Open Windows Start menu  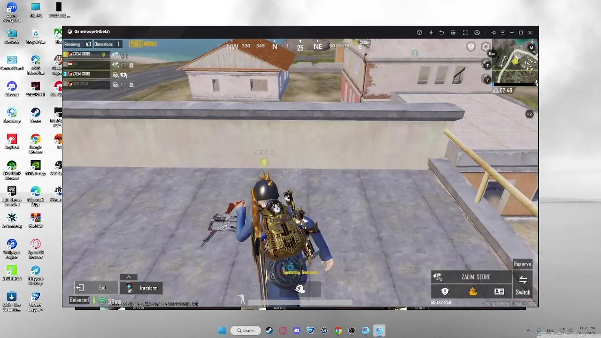tap(222, 330)
